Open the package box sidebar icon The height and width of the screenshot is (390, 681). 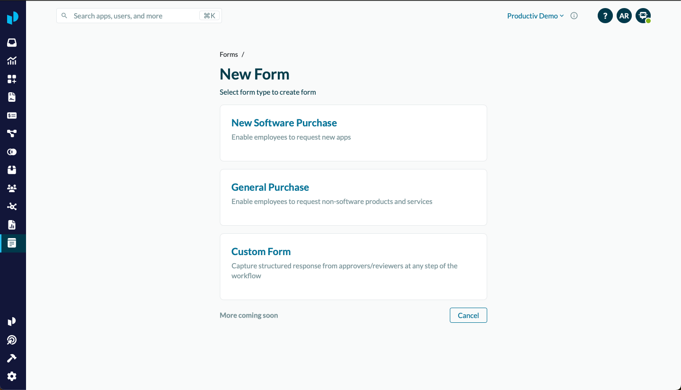coord(12,170)
